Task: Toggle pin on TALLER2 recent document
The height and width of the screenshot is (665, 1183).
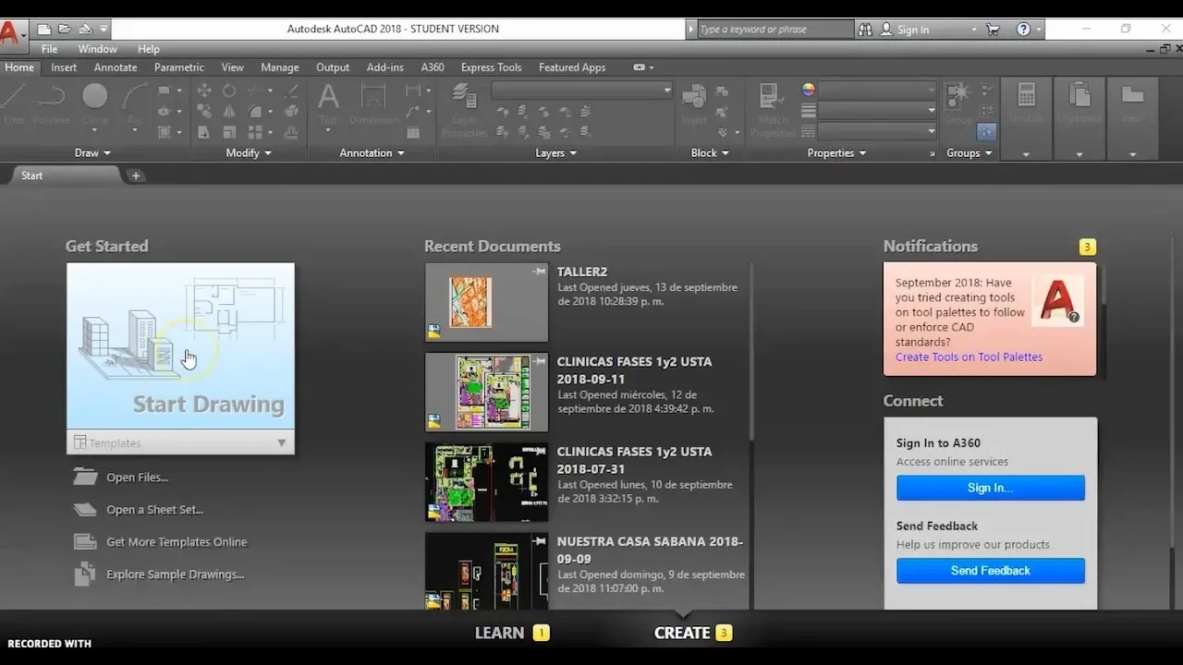Action: (539, 272)
